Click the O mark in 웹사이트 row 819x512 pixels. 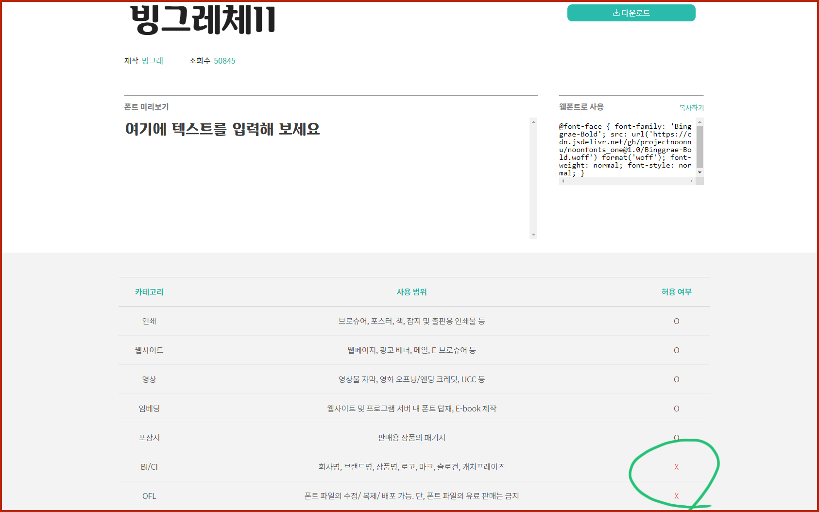[x=676, y=350]
